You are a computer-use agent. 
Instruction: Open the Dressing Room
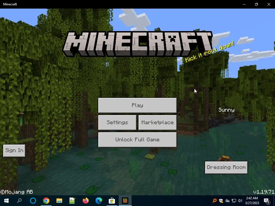[226, 167]
